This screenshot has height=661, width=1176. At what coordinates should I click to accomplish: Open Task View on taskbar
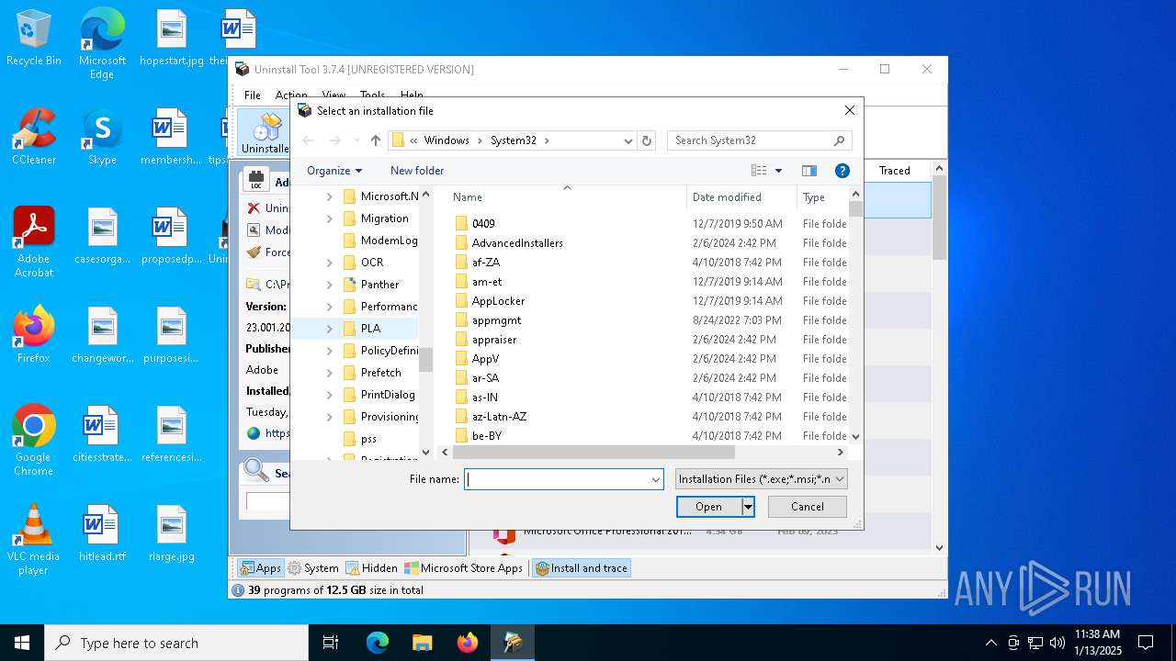click(331, 643)
